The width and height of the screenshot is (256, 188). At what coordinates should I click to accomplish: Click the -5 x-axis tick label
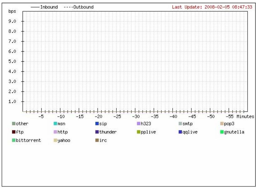point(41,116)
